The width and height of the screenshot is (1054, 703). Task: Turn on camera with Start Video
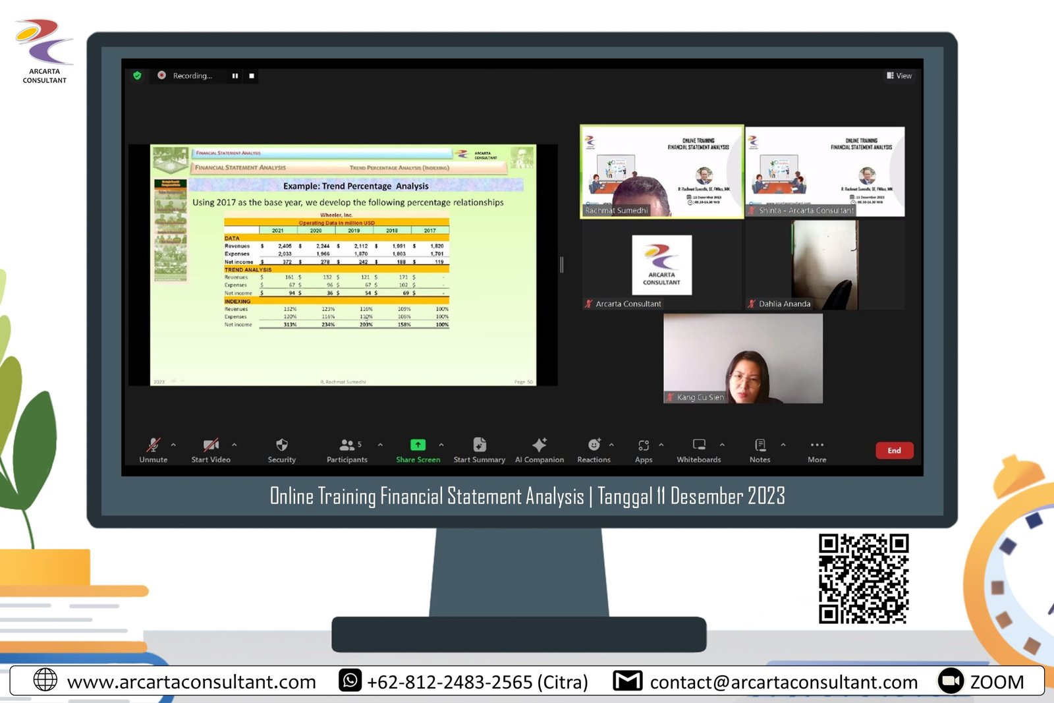tap(211, 450)
